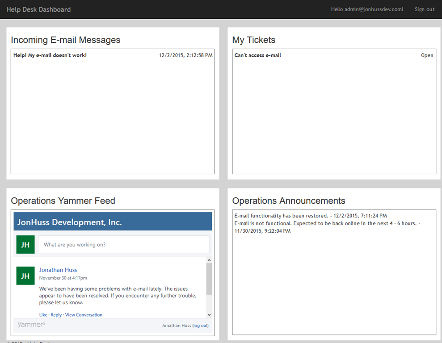Image resolution: width=442 pixels, height=343 pixels.
Task: Click the Yammer logo in the feed footer
Action: [x=31, y=325]
